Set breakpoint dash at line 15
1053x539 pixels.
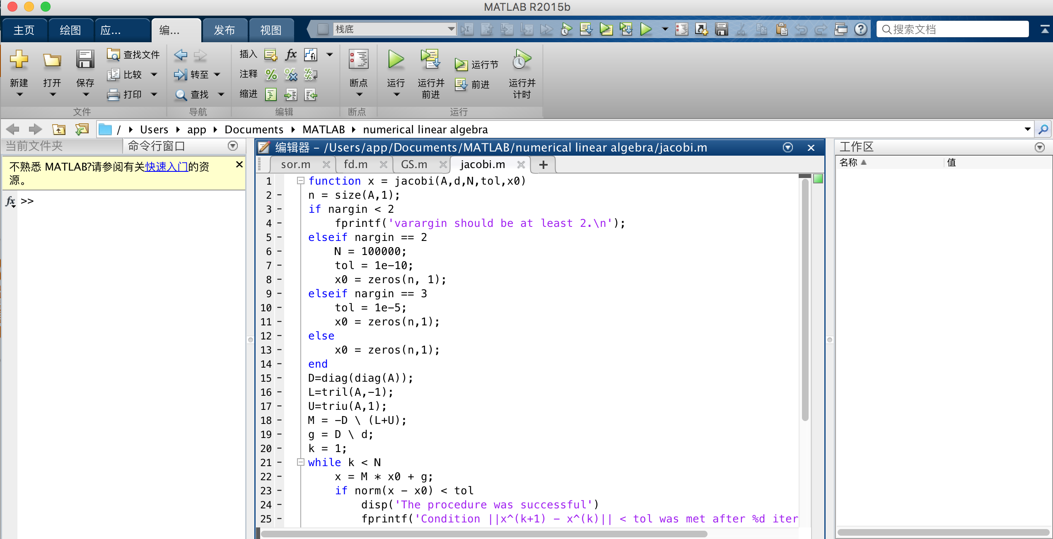click(280, 378)
